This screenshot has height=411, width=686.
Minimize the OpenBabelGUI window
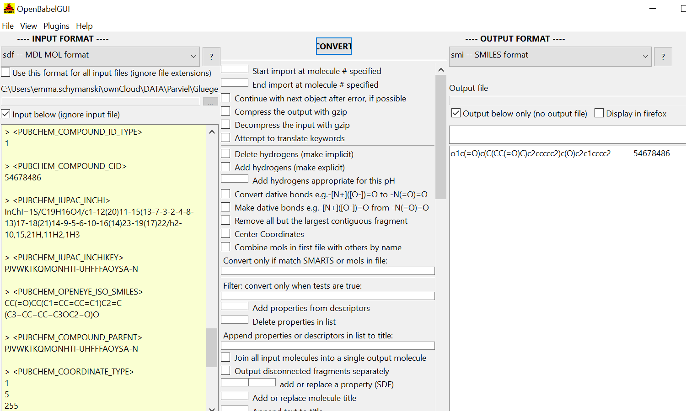point(653,8)
